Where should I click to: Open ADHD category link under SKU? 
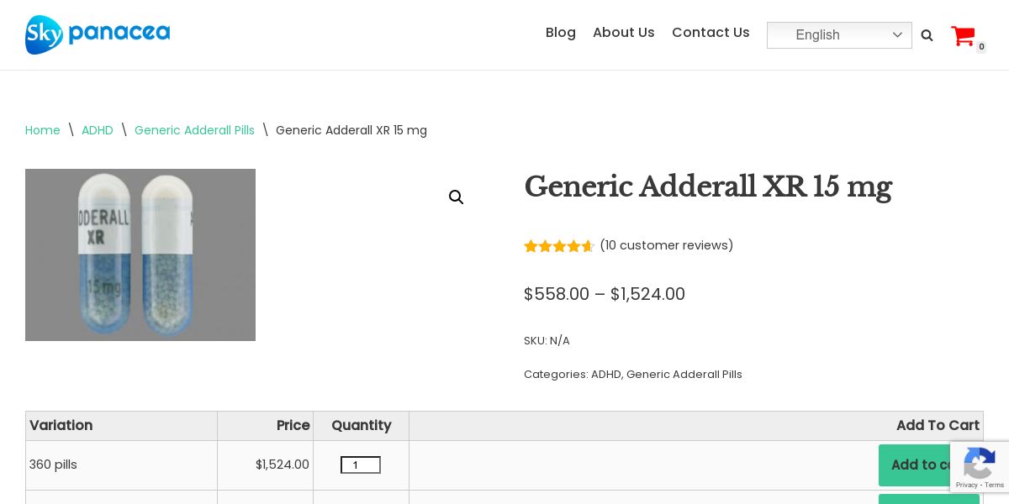pos(605,375)
